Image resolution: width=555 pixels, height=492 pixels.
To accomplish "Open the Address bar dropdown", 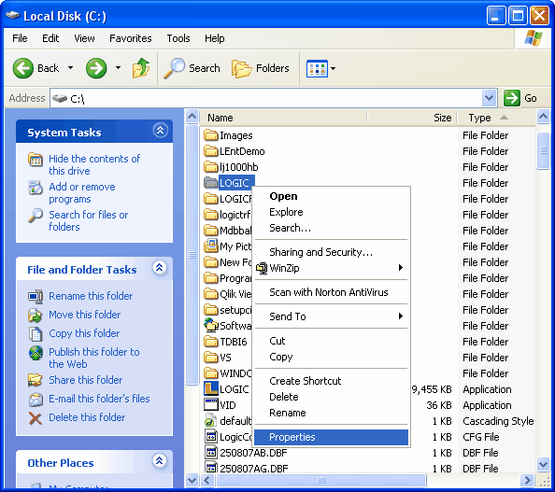I will (x=489, y=98).
